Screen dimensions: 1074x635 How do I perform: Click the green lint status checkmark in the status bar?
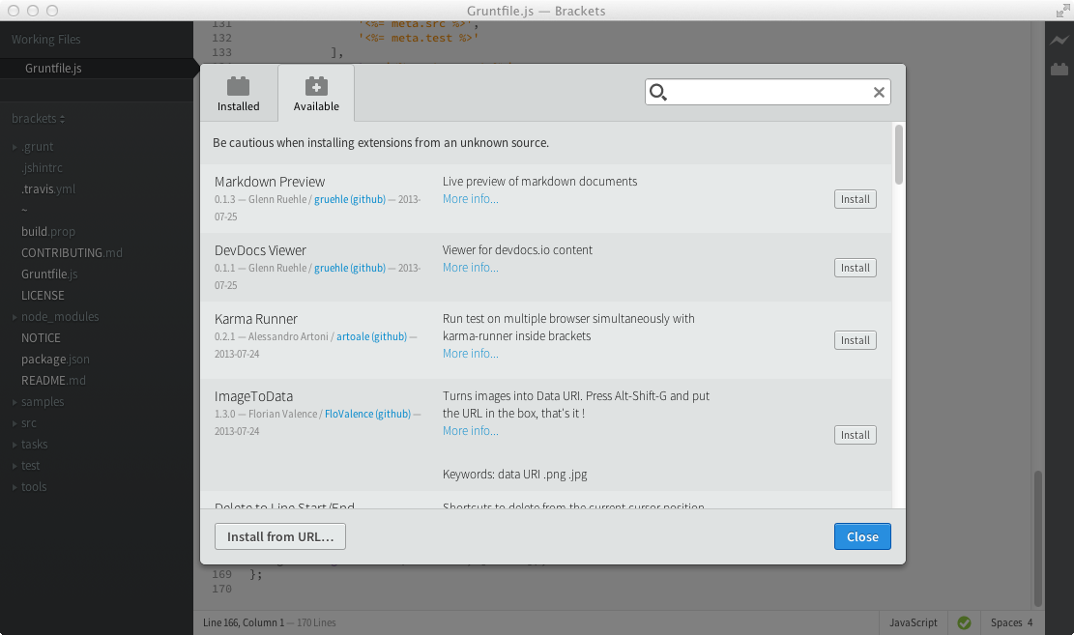964,622
